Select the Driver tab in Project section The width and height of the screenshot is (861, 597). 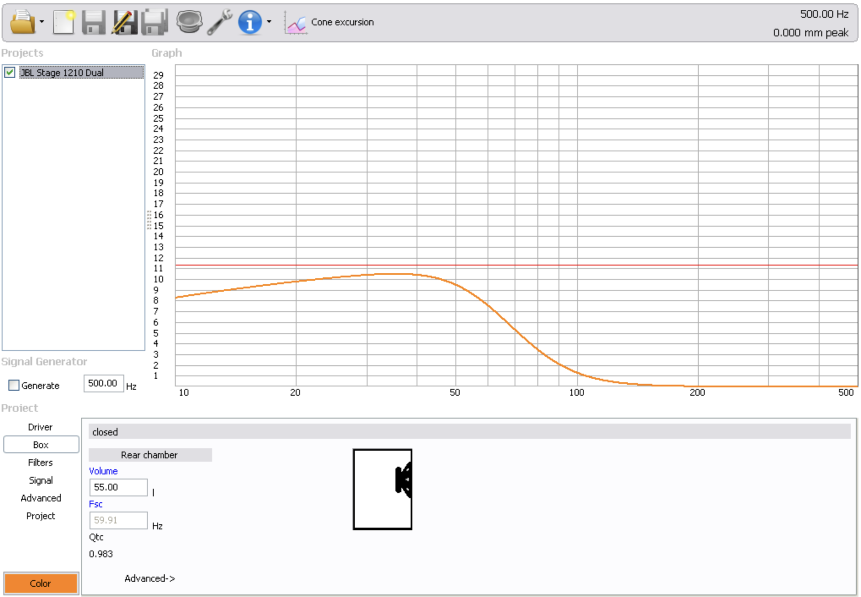point(41,426)
